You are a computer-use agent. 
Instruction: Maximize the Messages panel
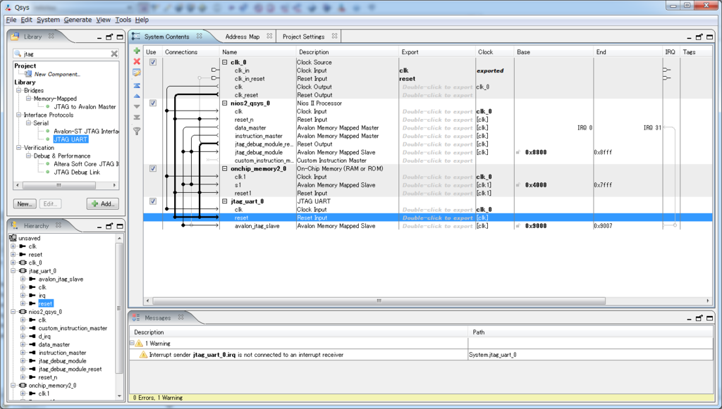tap(709, 318)
